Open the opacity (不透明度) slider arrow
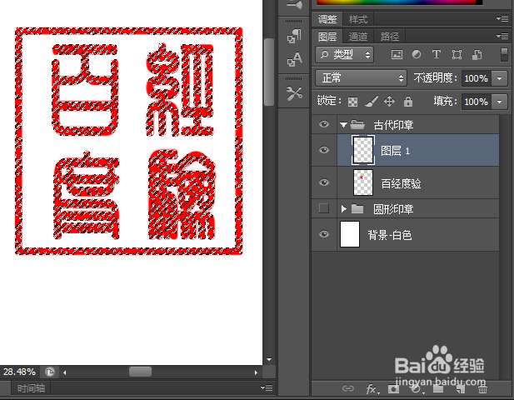This screenshot has width=514, height=400. [x=499, y=78]
